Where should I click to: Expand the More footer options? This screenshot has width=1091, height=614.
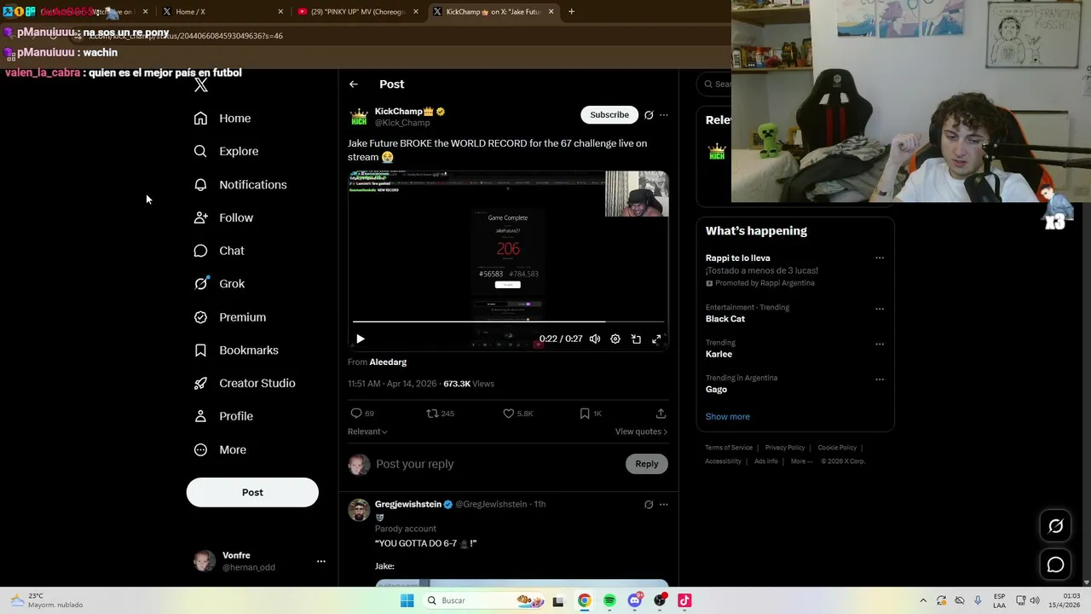pyautogui.click(x=801, y=461)
